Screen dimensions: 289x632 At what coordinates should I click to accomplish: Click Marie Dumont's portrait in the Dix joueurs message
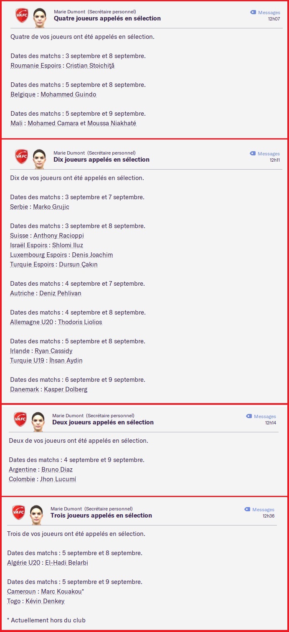click(x=39, y=159)
